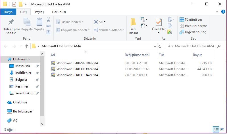Click the scissors cut icon
Screen dimensions: 227x134
tap(49, 20)
